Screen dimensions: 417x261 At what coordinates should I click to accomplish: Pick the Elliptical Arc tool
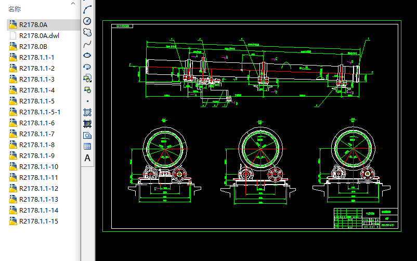point(87,67)
